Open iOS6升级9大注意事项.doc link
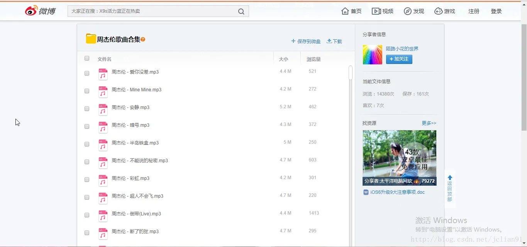Viewport: 527px width, 247px height. click(x=397, y=192)
